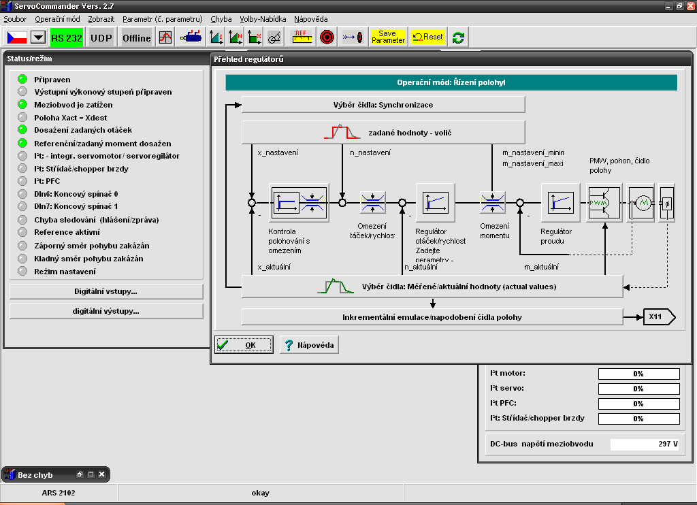This screenshot has height=505, width=697.
Task: Click the I²t Střídač/chopper brzdy percentage field
Action: pos(638,419)
